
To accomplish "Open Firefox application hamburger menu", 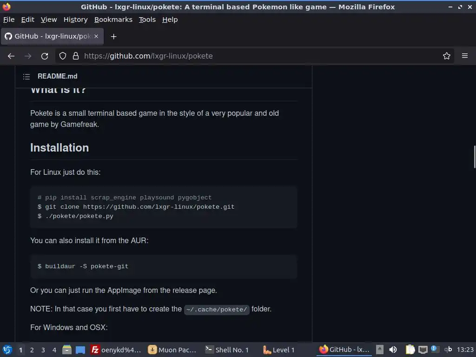I will (465, 56).
